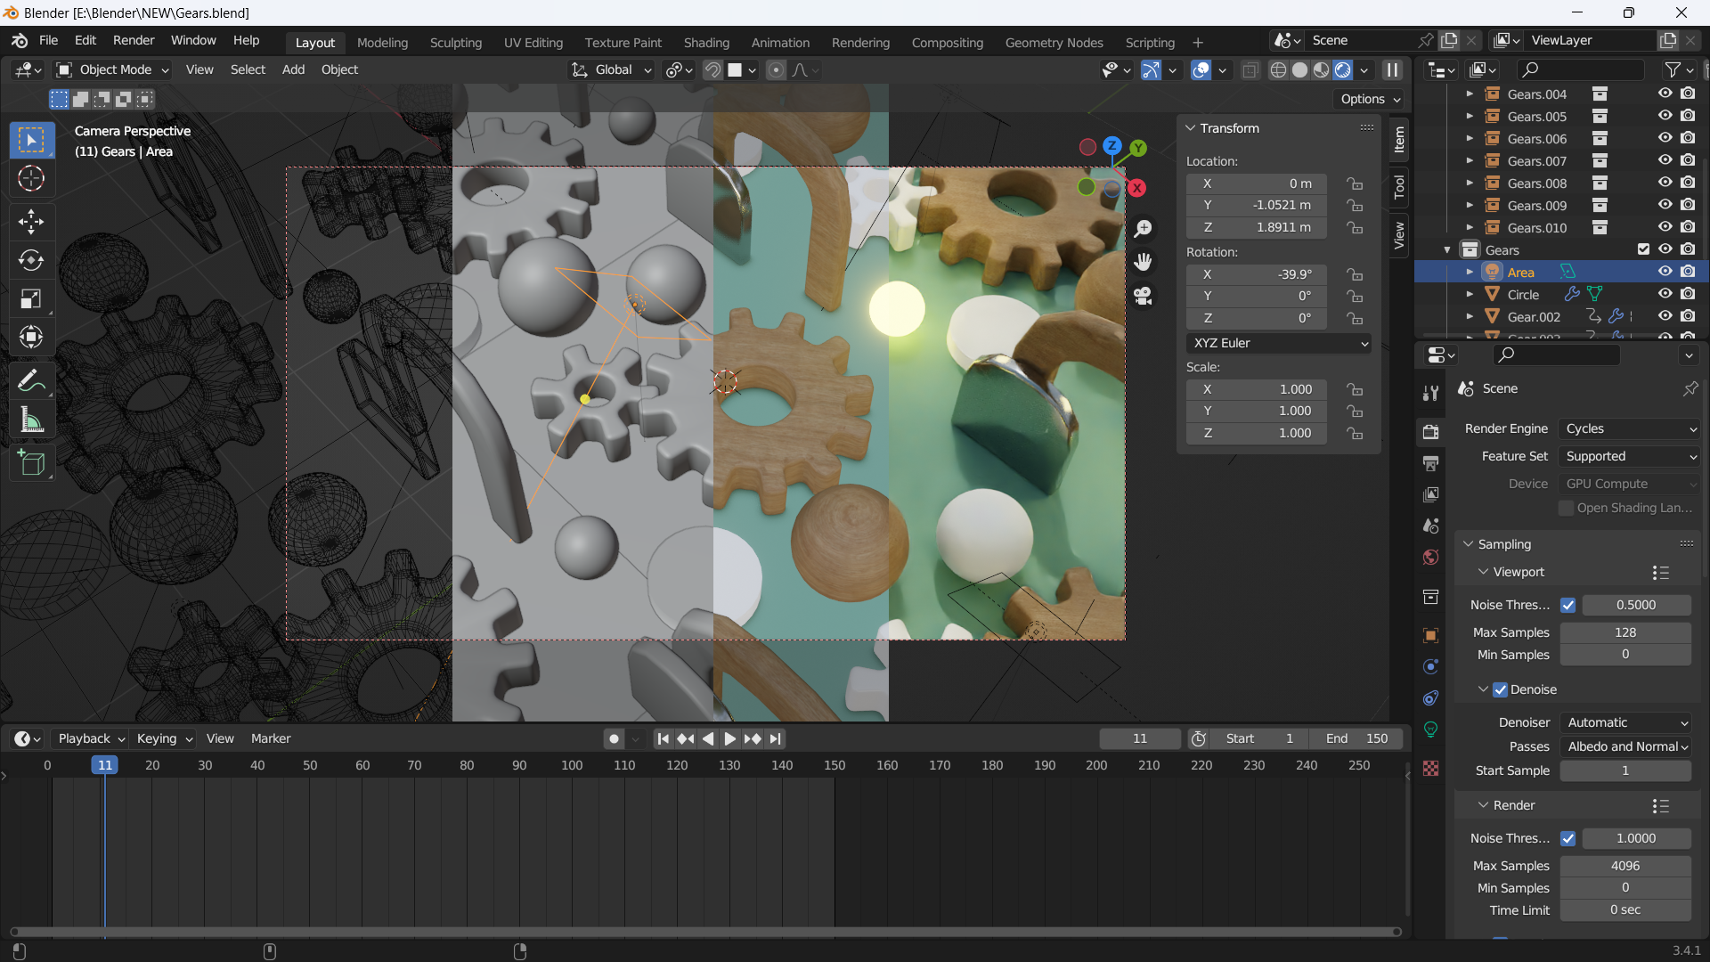Open the light Object Data properties tab
The height and width of the screenshot is (962, 1710).
coord(1430,729)
